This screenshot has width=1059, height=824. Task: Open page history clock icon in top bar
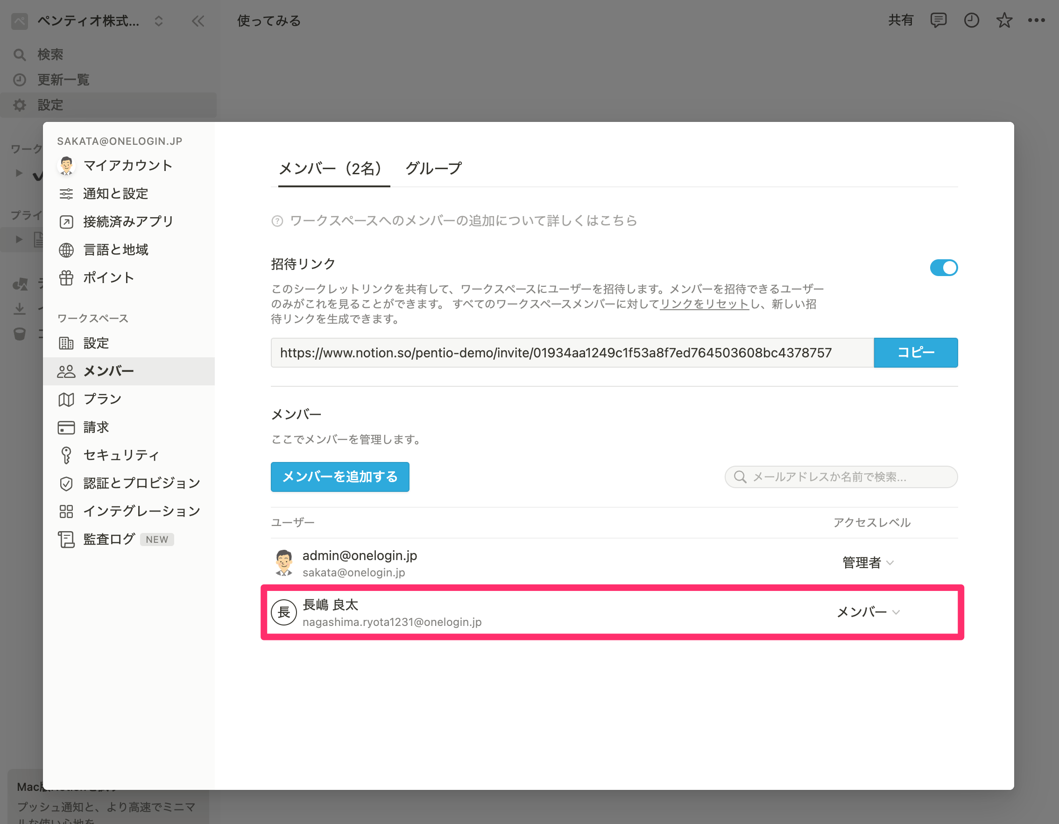(971, 21)
